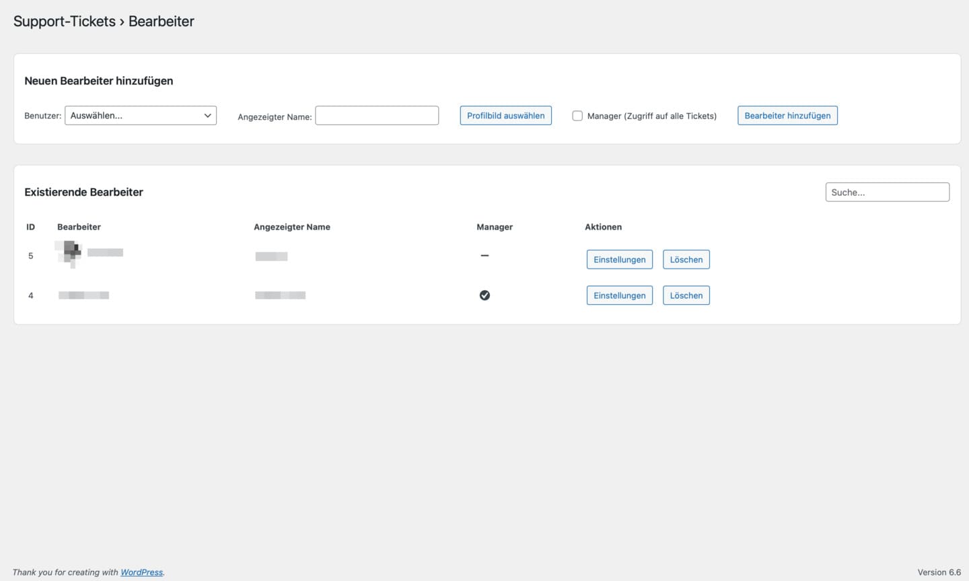Open Einstellungen for Bearbeiter ID 5

[x=619, y=260]
